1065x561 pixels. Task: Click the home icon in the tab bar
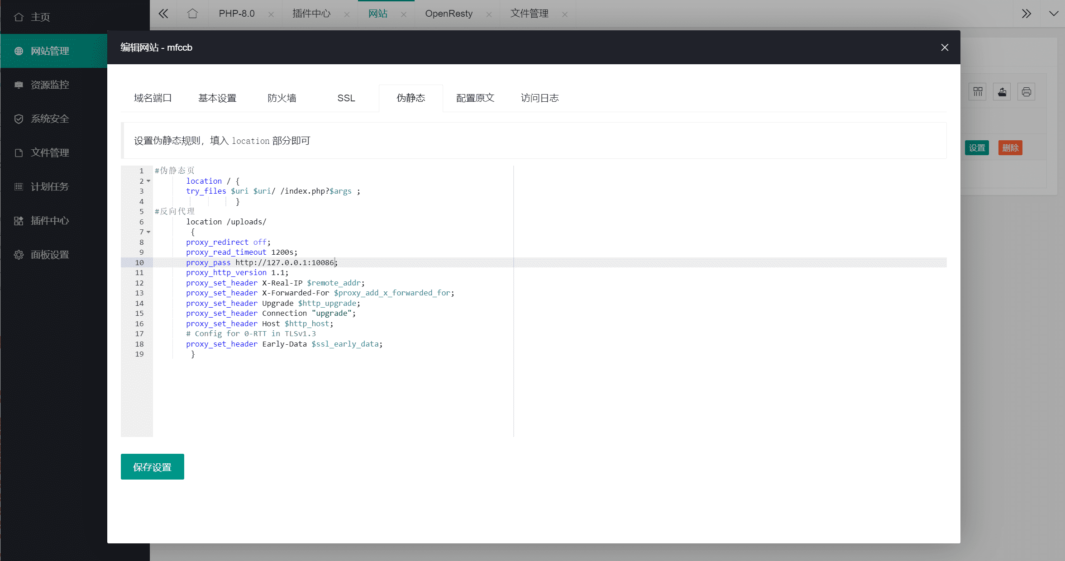pyautogui.click(x=192, y=14)
